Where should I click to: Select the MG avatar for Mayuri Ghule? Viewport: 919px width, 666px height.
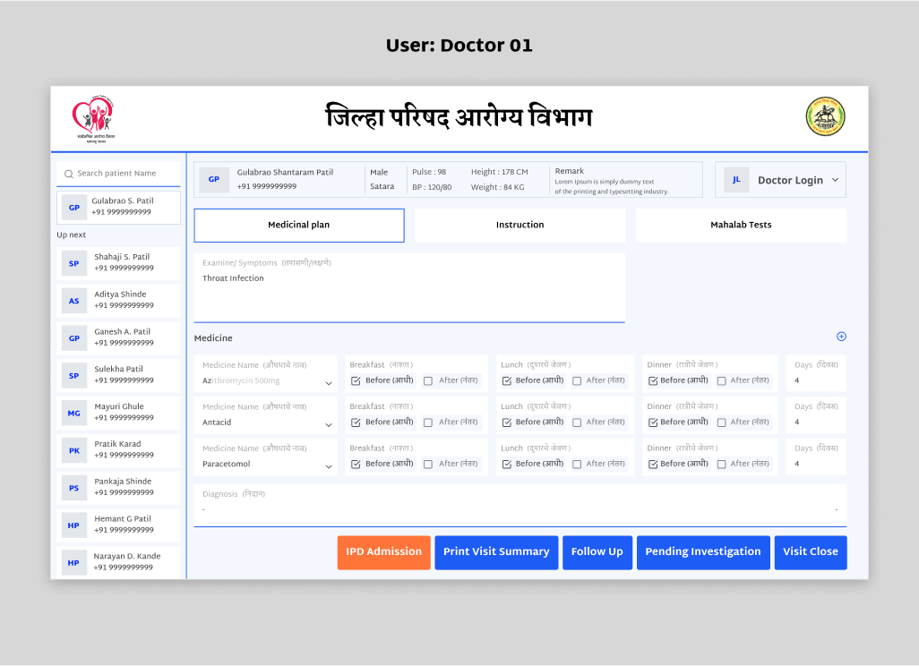(x=74, y=413)
